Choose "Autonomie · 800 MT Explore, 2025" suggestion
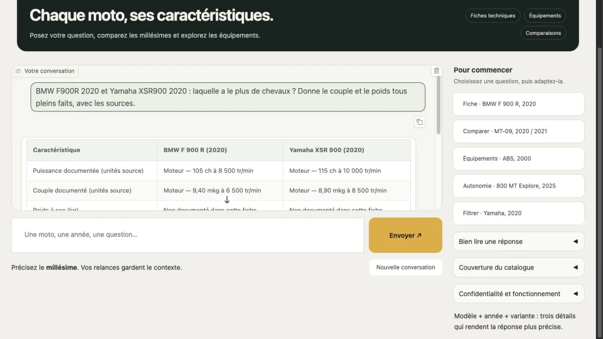The height and width of the screenshot is (339, 603). [518, 186]
